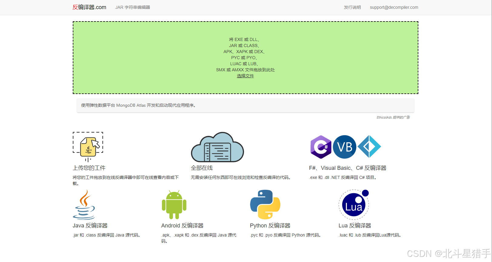Click F#、Visual Basic、C# 反编译器 heading
The height and width of the screenshot is (262, 492).
click(348, 168)
